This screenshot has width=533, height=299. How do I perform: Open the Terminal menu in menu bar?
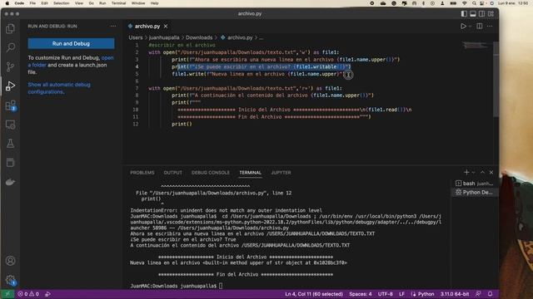[118, 3]
